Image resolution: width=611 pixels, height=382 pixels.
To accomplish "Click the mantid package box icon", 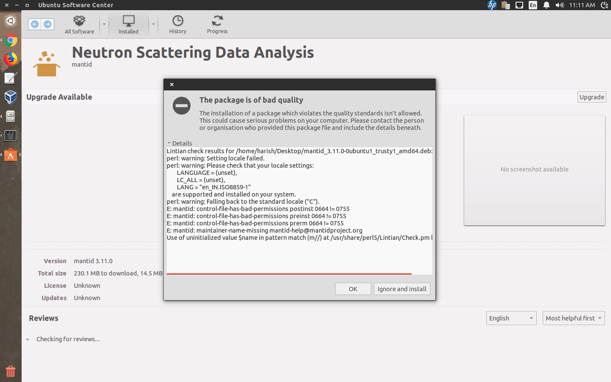I will click(46, 64).
